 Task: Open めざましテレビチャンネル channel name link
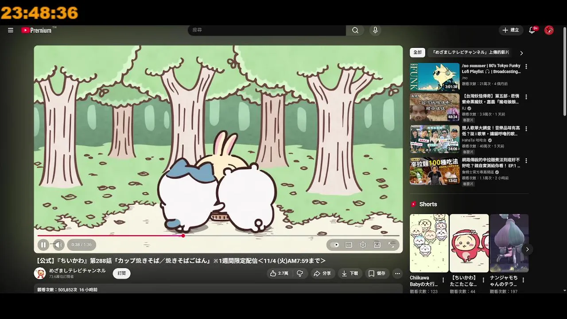click(78, 270)
